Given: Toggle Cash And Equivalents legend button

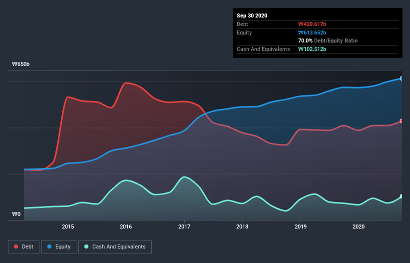Looking at the screenshot, I should 115,247.
